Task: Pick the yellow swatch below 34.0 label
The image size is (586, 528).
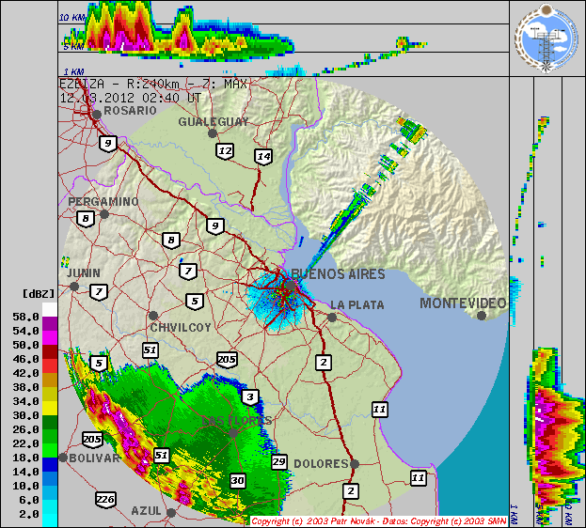Action: click(x=50, y=408)
